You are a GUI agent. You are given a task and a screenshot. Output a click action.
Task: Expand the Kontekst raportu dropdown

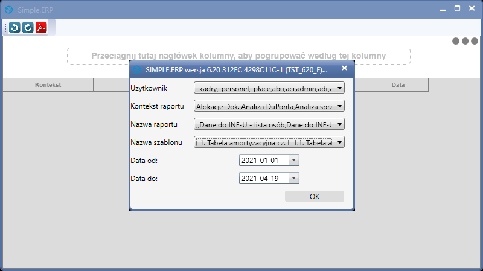coord(339,106)
